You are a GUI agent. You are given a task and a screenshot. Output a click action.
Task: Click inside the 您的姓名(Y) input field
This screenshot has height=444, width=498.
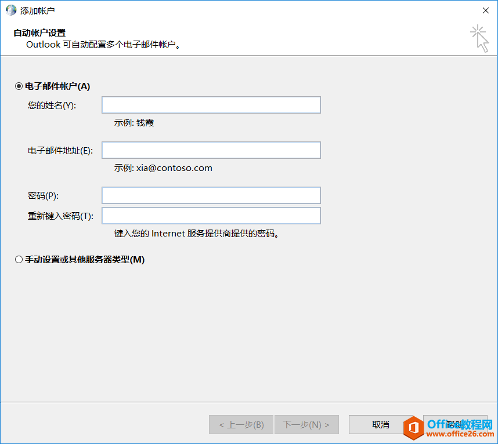[211, 104]
